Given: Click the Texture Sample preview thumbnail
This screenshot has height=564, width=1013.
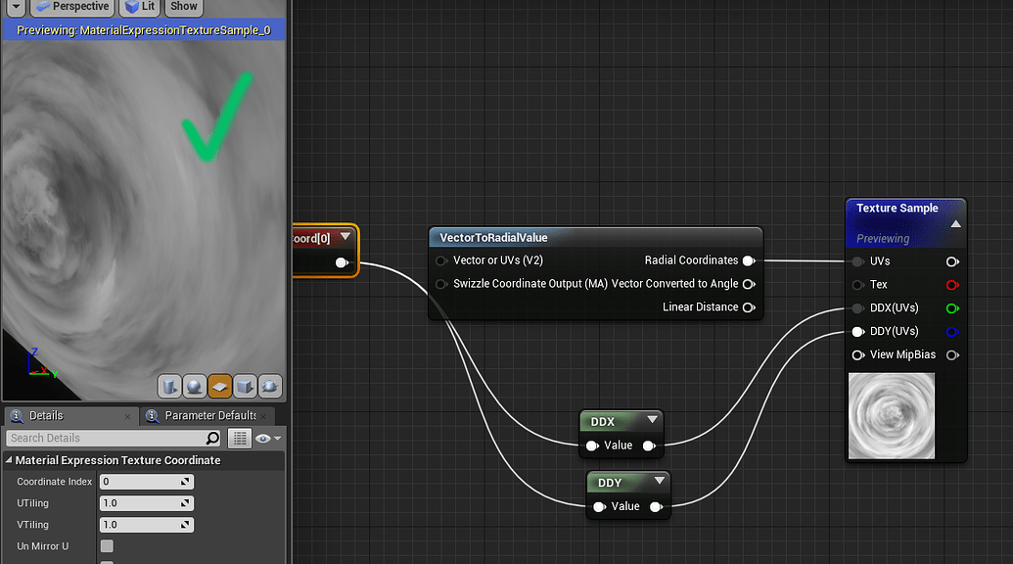Looking at the screenshot, I should click(x=892, y=415).
